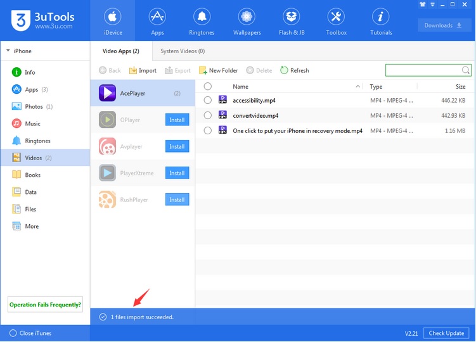This screenshot has width=476, height=342.
Task: Click accessibility.mp4 file name
Action: tap(254, 101)
